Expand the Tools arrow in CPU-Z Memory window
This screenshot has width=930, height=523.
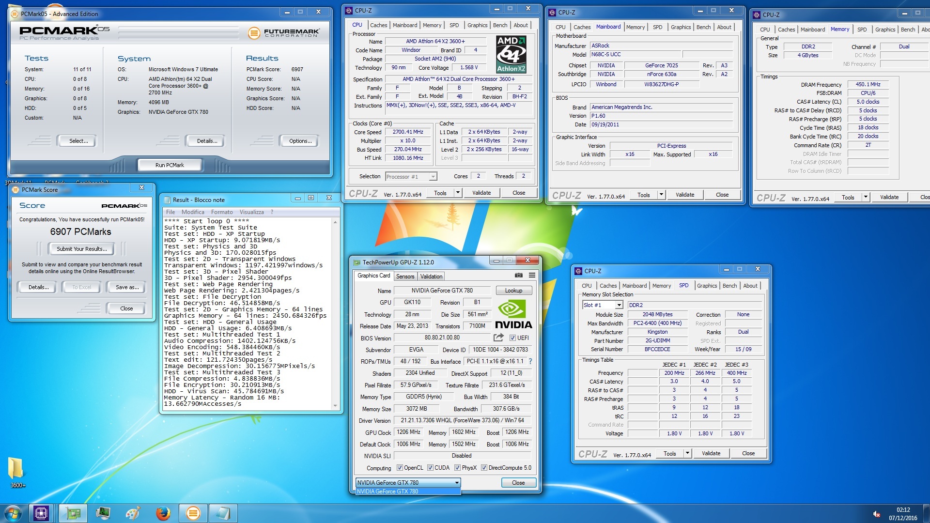tap(866, 197)
